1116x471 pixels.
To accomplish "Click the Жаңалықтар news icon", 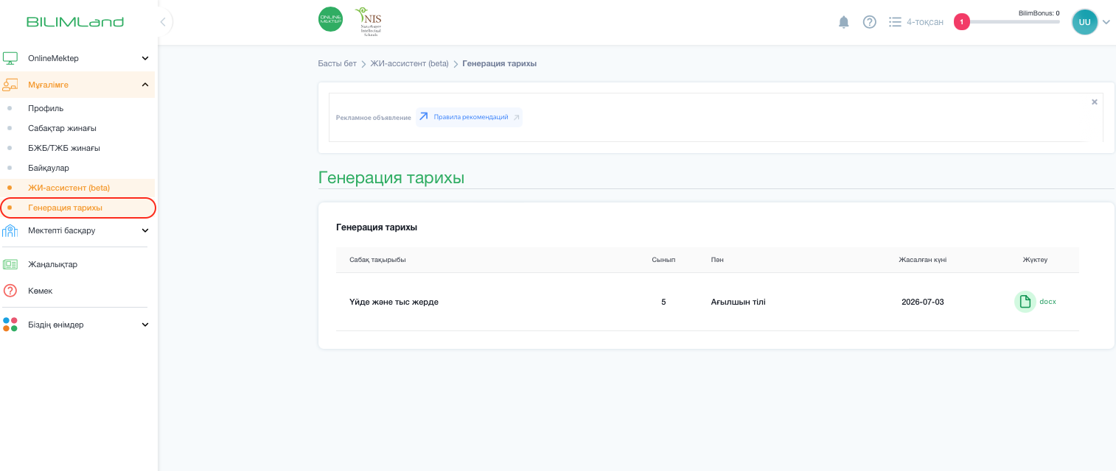I will tap(10, 264).
